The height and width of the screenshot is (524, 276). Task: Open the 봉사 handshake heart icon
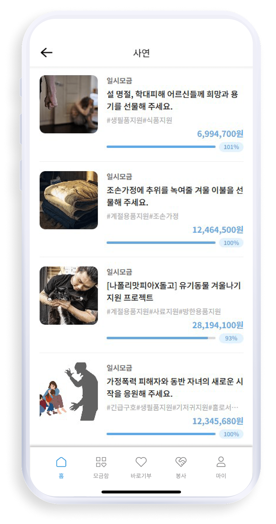(181, 462)
